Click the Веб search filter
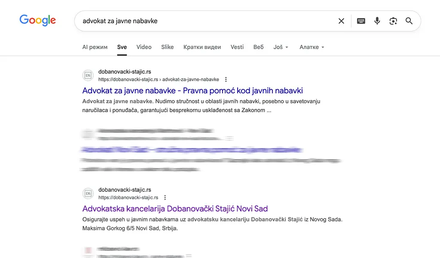The width and height of the screenshot is (440, 258). (258, 47)
